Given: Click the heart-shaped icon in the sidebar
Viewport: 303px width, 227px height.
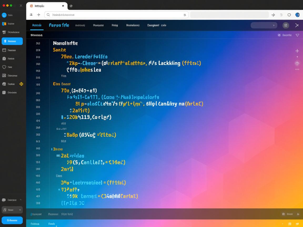Looking at the screenshot, I should tap(4, 67).
